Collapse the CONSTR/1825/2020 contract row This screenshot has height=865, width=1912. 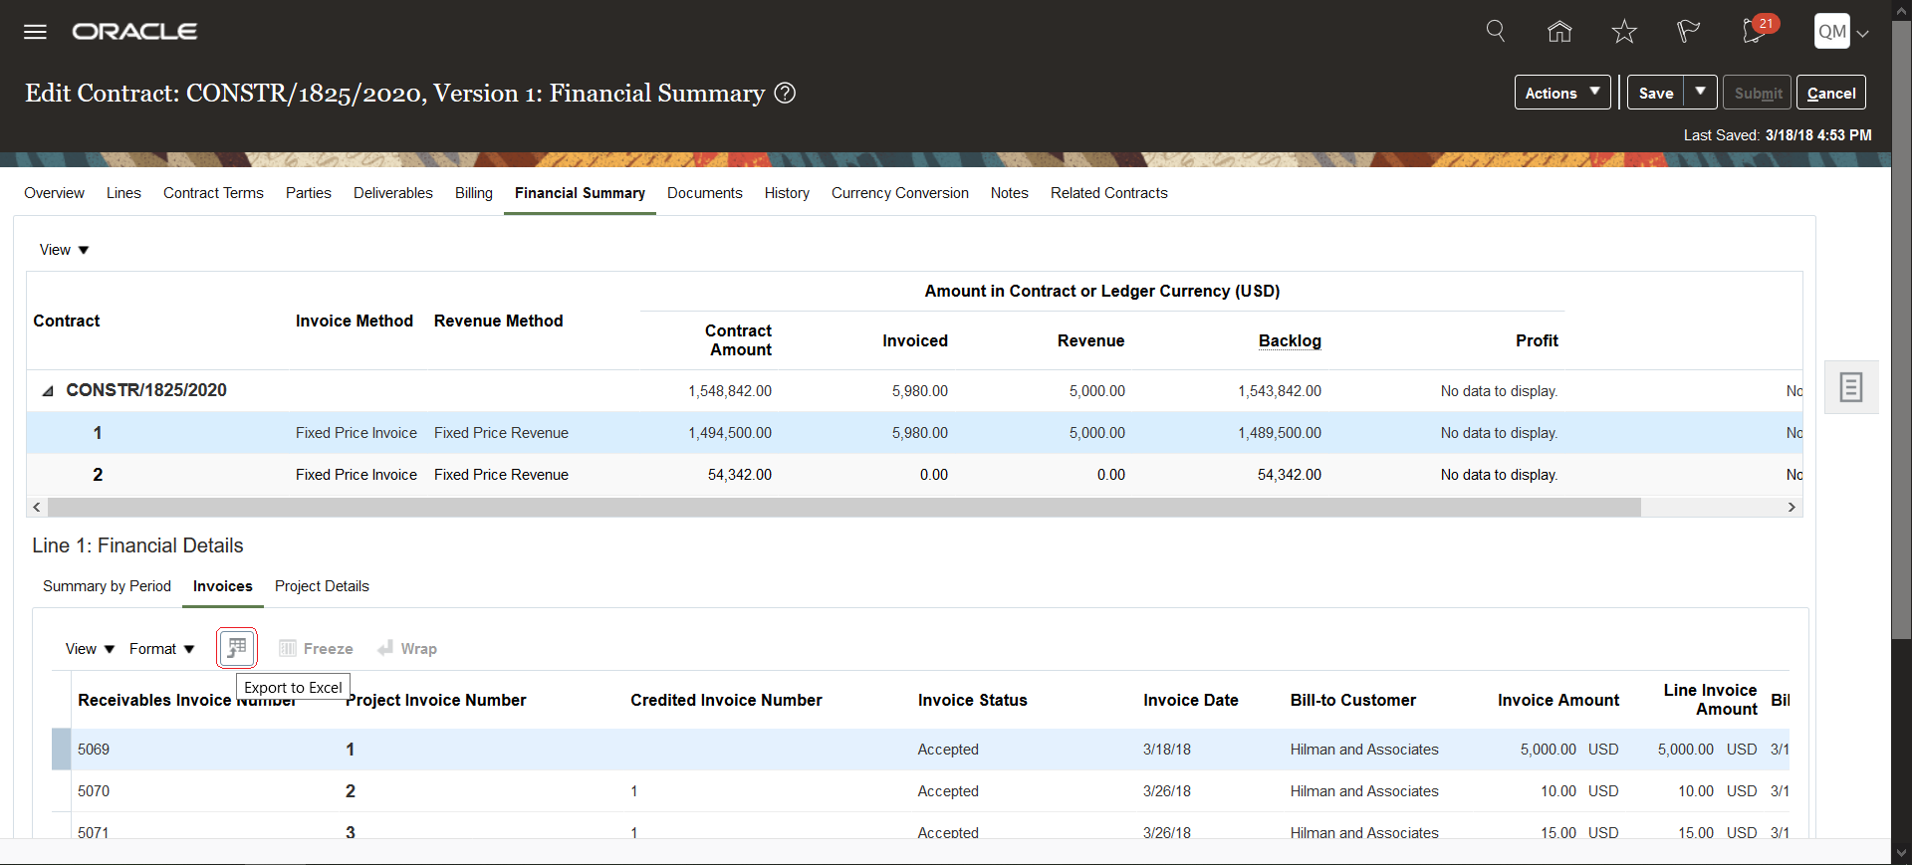47,391
